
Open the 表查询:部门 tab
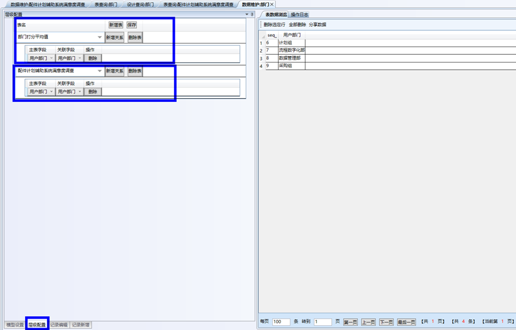coord(106,5)
